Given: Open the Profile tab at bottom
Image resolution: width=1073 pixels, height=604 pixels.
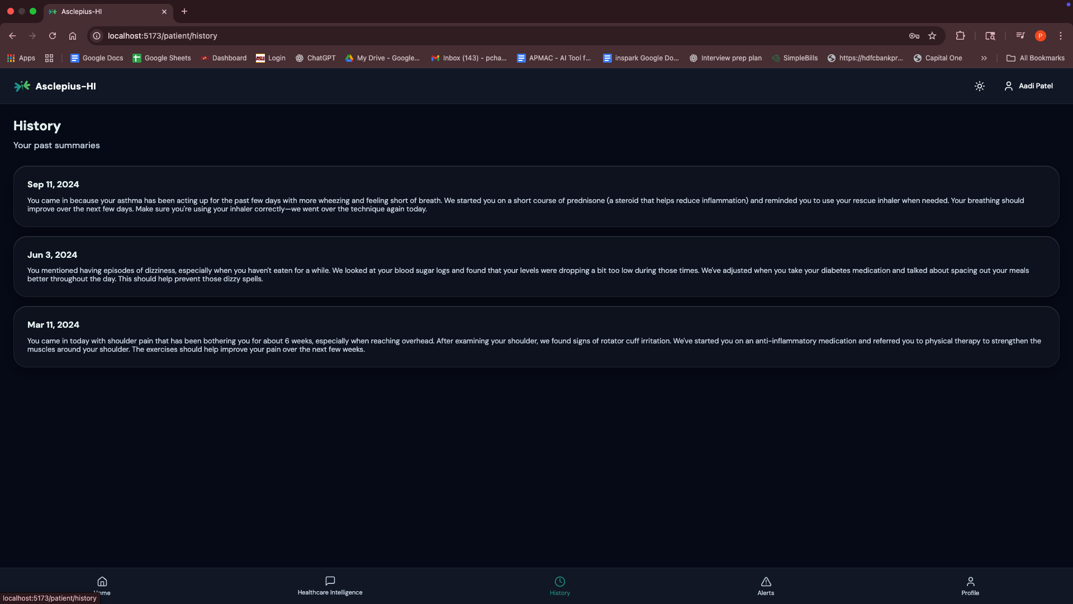Looking at the screenshot, I should [x=970, y=585].
